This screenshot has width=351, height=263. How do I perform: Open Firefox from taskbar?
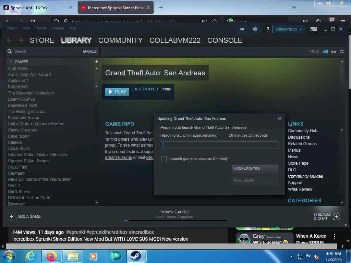click(52, 256)
